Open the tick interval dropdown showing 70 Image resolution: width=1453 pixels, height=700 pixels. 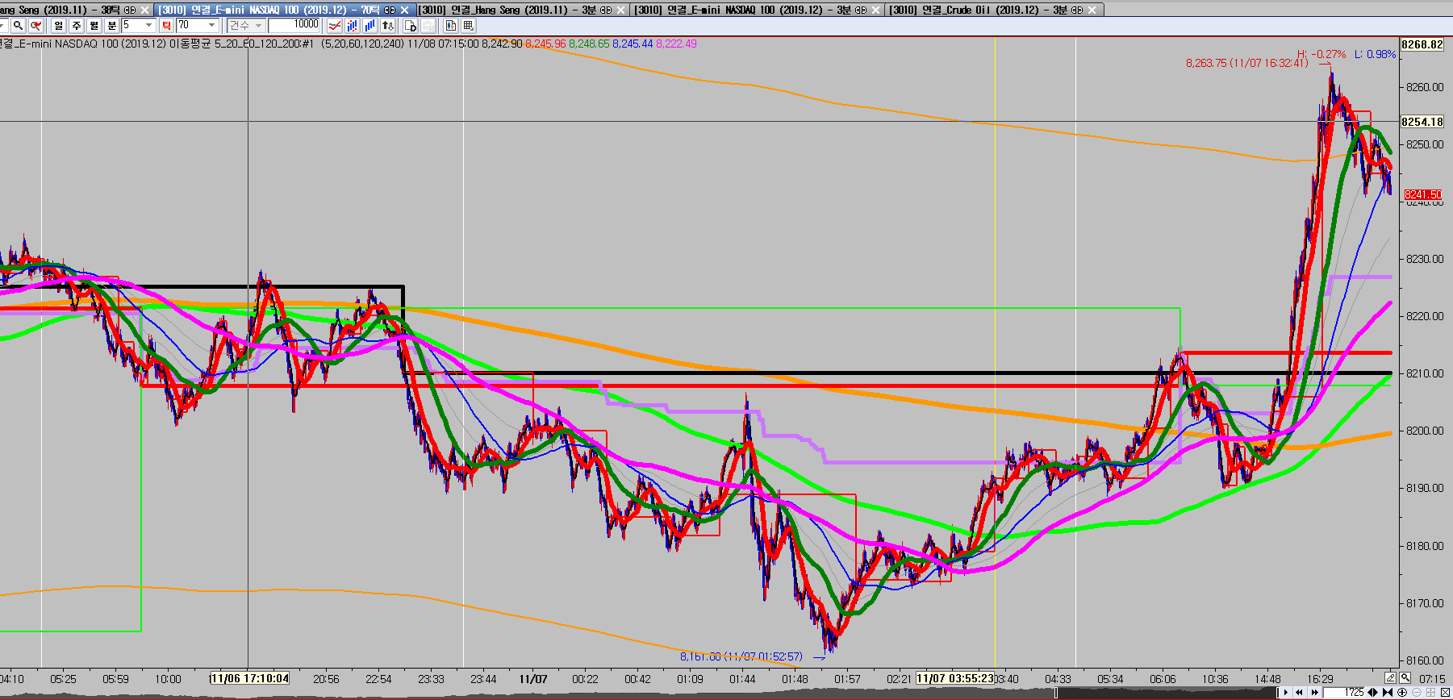212,26
